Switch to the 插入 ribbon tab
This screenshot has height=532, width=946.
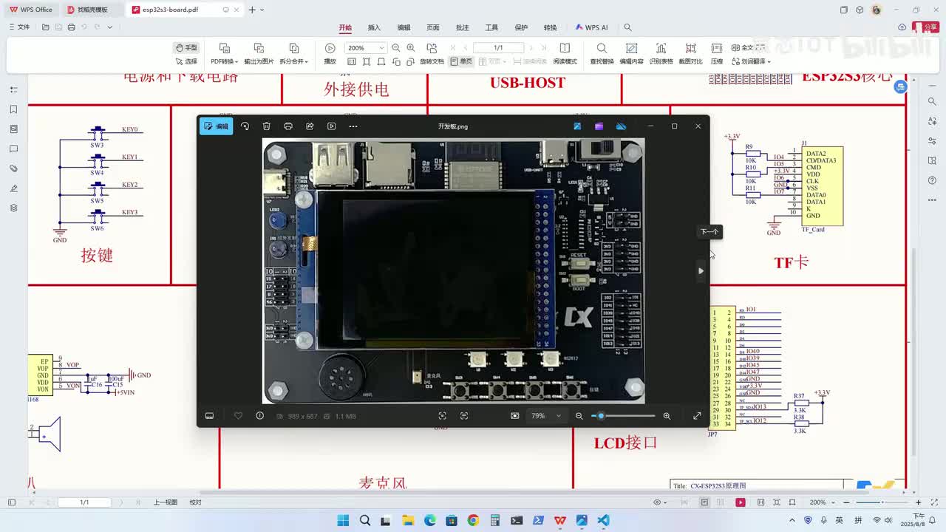click(x=374, y=27)
